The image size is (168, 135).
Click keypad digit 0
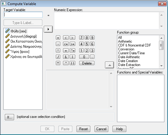tap(84, 57)
